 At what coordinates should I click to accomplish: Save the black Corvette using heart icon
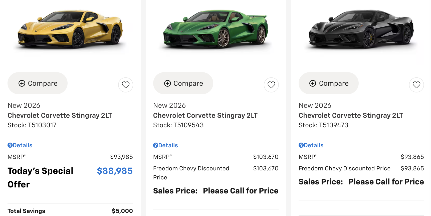click(x=416, y=85)
